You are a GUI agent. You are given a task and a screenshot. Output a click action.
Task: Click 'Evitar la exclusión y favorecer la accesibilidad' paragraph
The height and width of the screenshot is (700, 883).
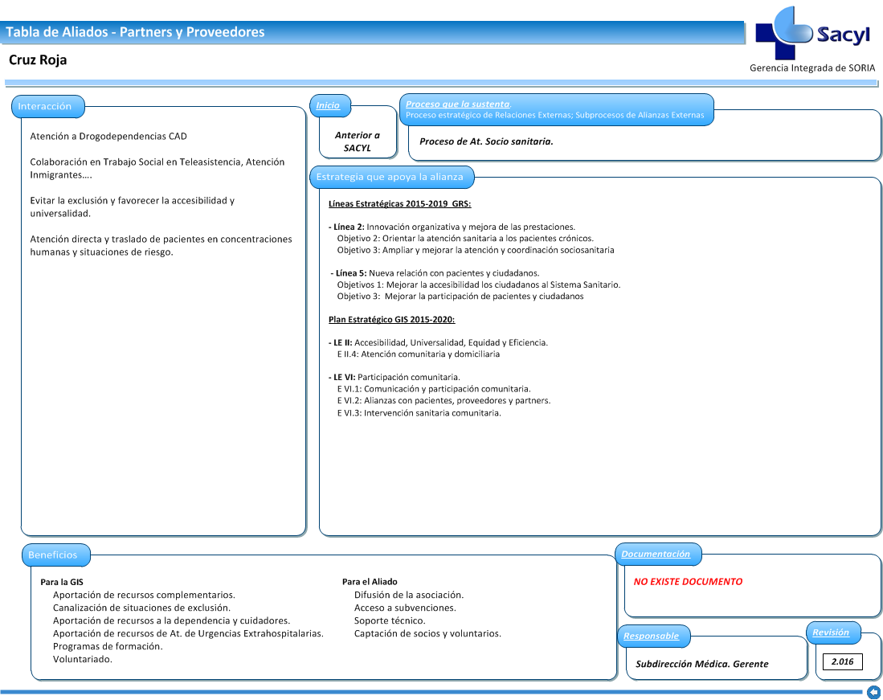133,207
